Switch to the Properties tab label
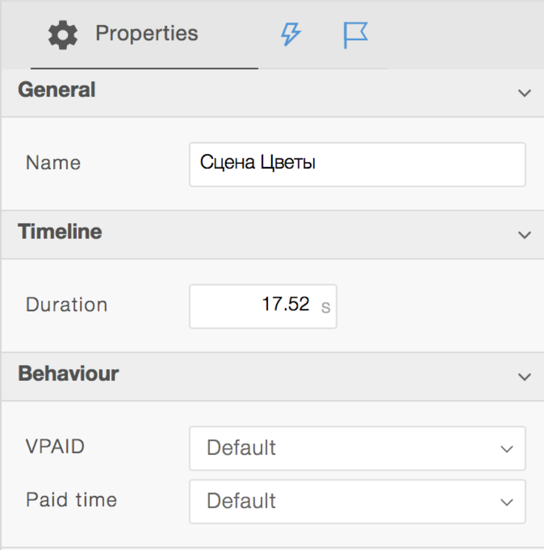The image size is (544, 550). [x=146, y=34]
